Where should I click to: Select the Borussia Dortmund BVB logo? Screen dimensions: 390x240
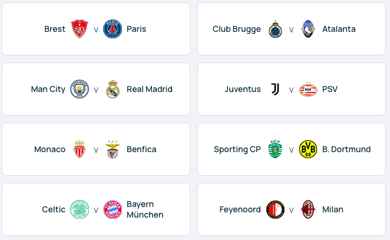point(308,149)
